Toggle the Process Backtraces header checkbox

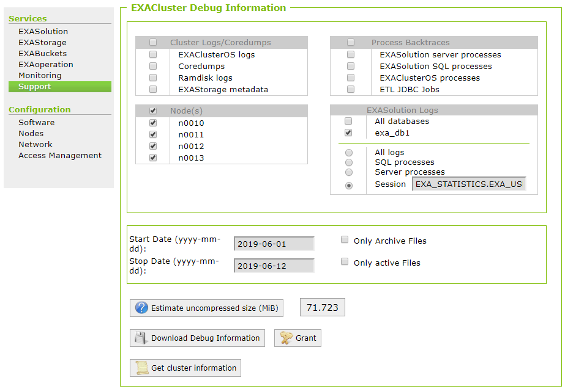[x=351, y=42]
